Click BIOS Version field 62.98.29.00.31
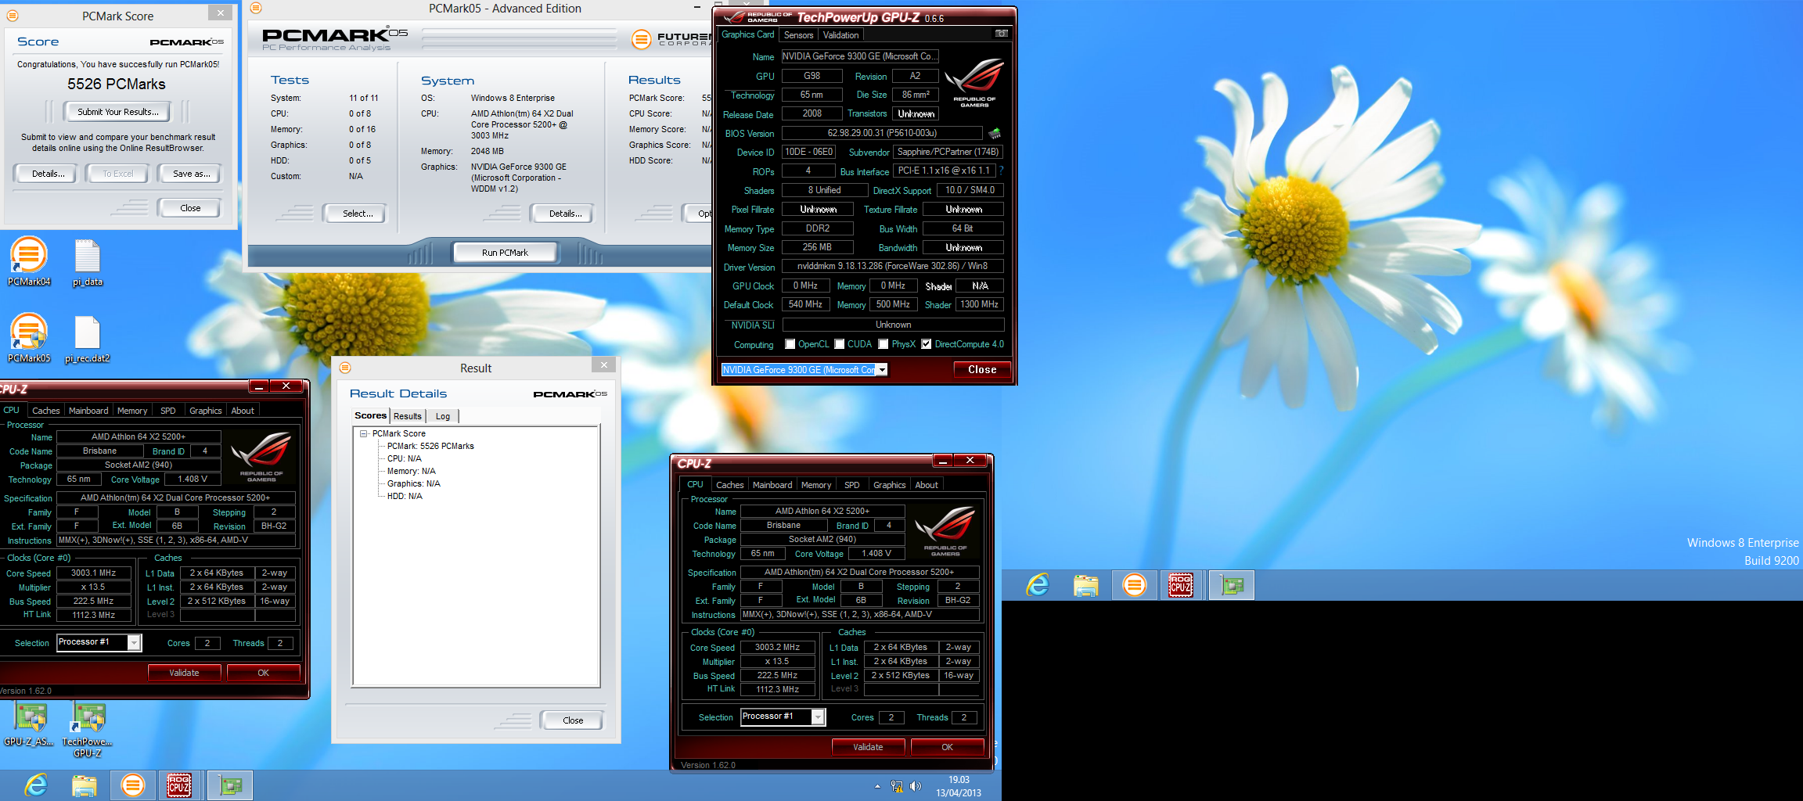 click(882, 133)
